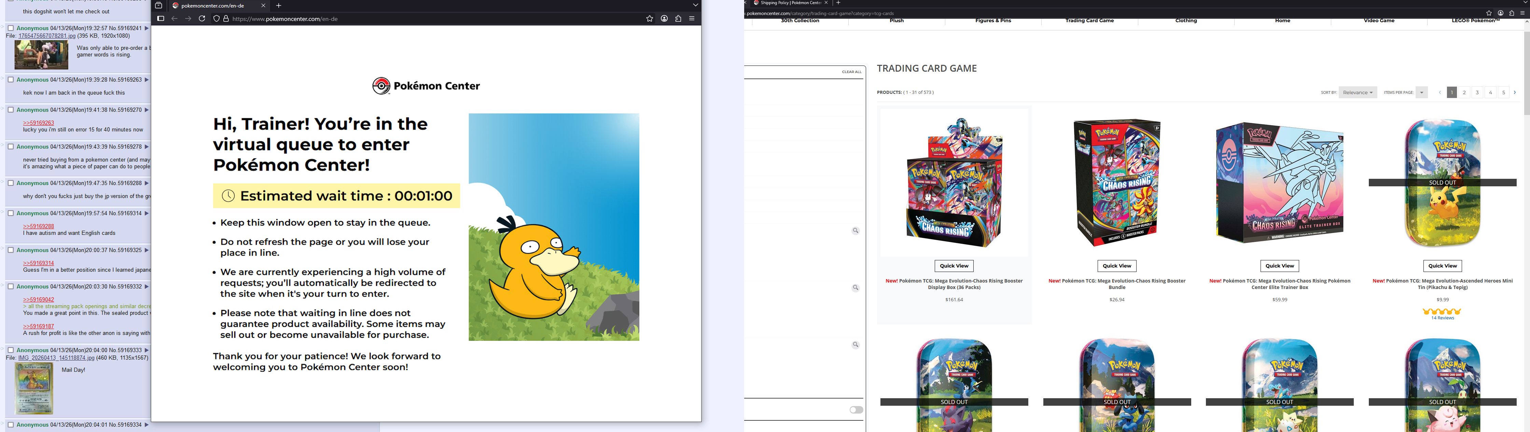Viewport: 1530px width, 432px height.
Task: Go to results page 3
Action: (x=1477, y=92)
